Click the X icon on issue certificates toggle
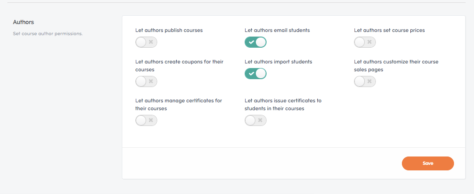This screenshot has height=194, width=474. [x=260, y=120]
